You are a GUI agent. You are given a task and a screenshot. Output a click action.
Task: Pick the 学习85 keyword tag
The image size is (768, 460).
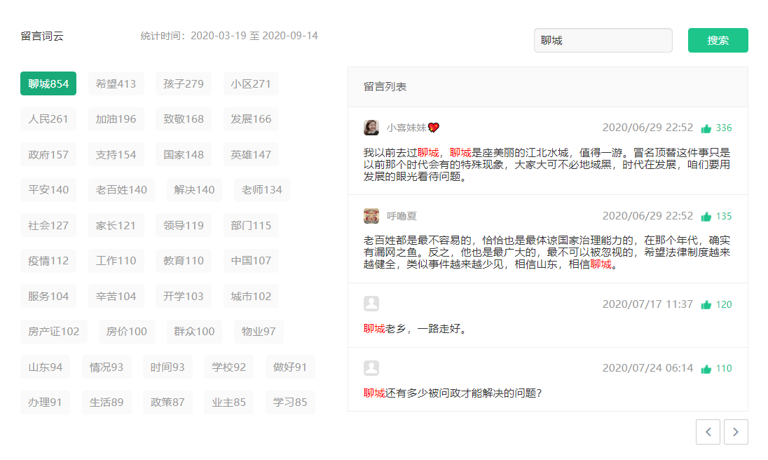[290, 402]
